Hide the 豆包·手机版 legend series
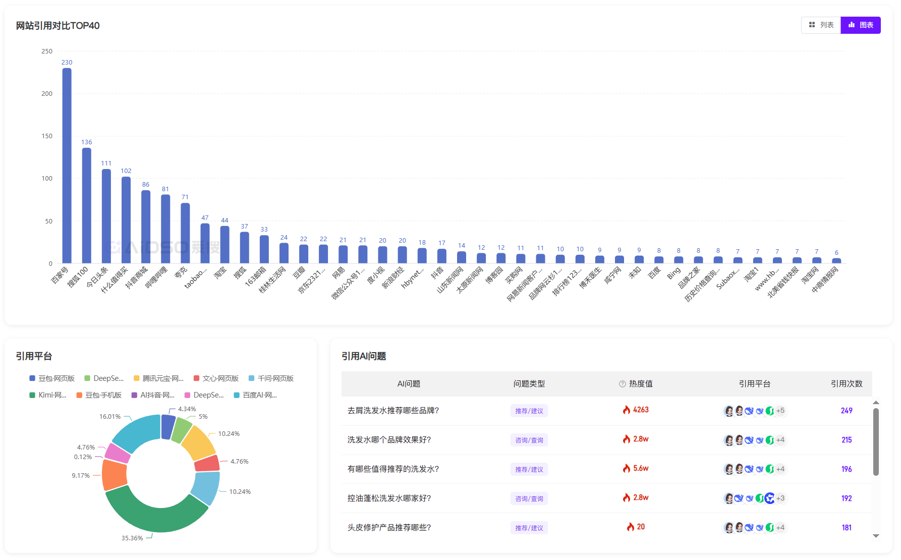Viewport: 901px width, 560px height. coord(99,395)
